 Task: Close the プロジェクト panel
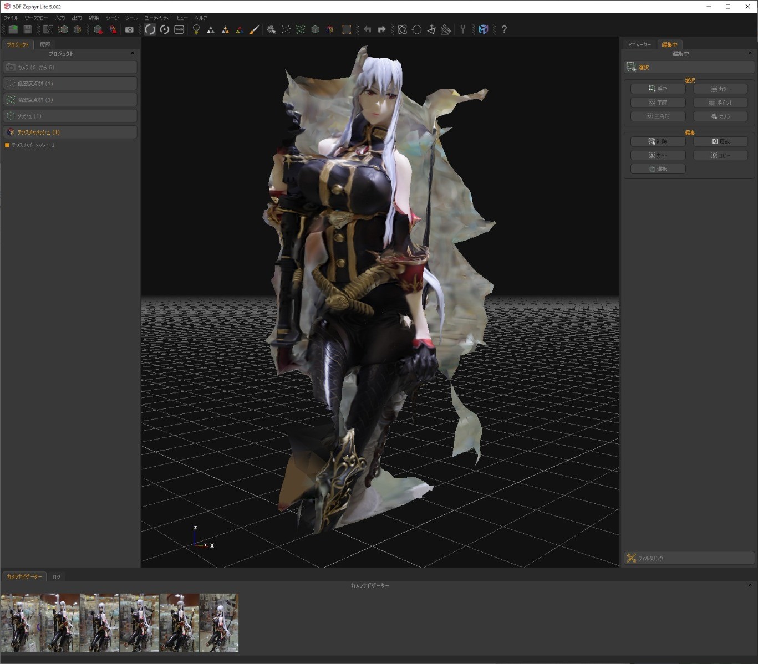pyautogui.click(x=133, y=53)
